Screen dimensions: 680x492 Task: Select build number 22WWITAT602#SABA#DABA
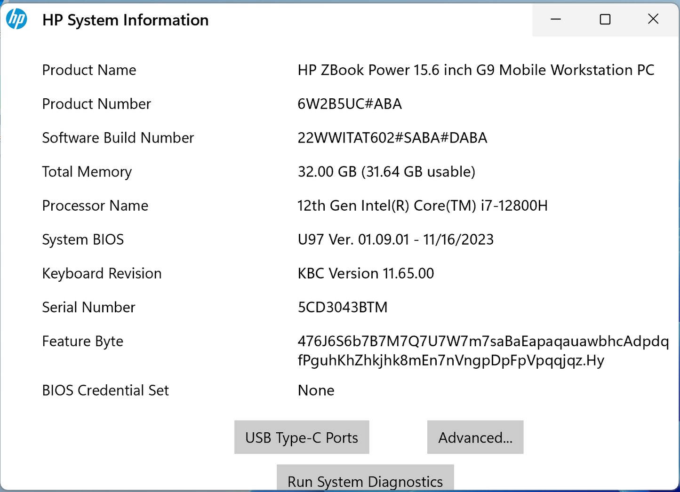(392, 138)
